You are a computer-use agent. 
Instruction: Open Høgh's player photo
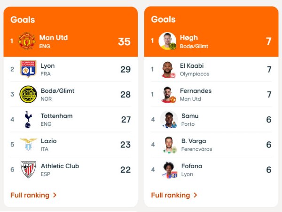pos(167,41)
